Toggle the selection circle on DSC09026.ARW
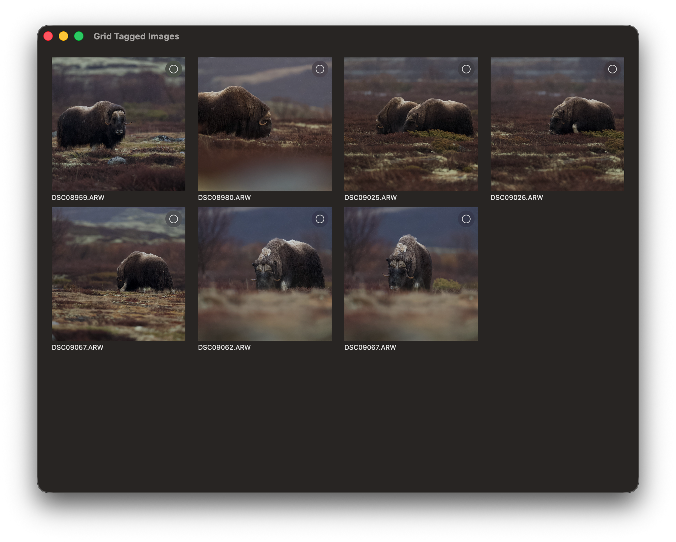 612,69
